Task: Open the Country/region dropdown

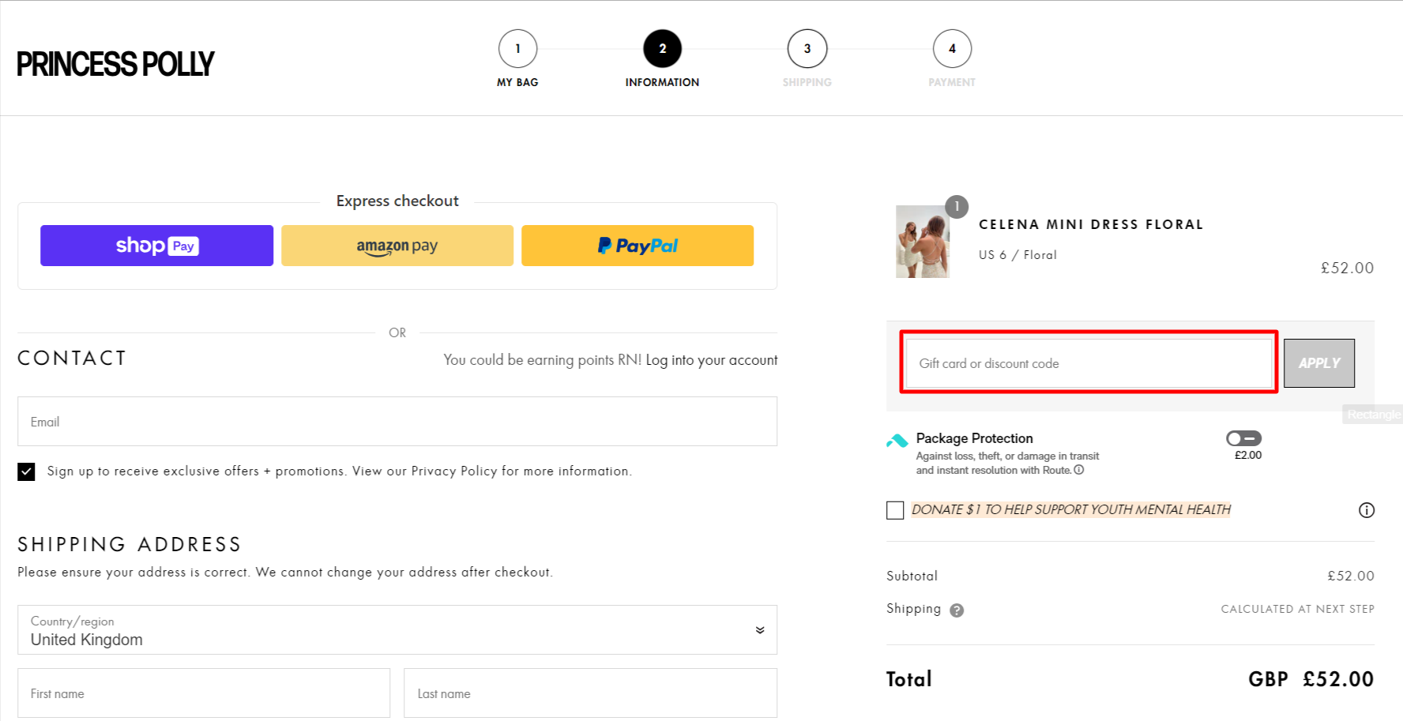Action: point(397,629)
